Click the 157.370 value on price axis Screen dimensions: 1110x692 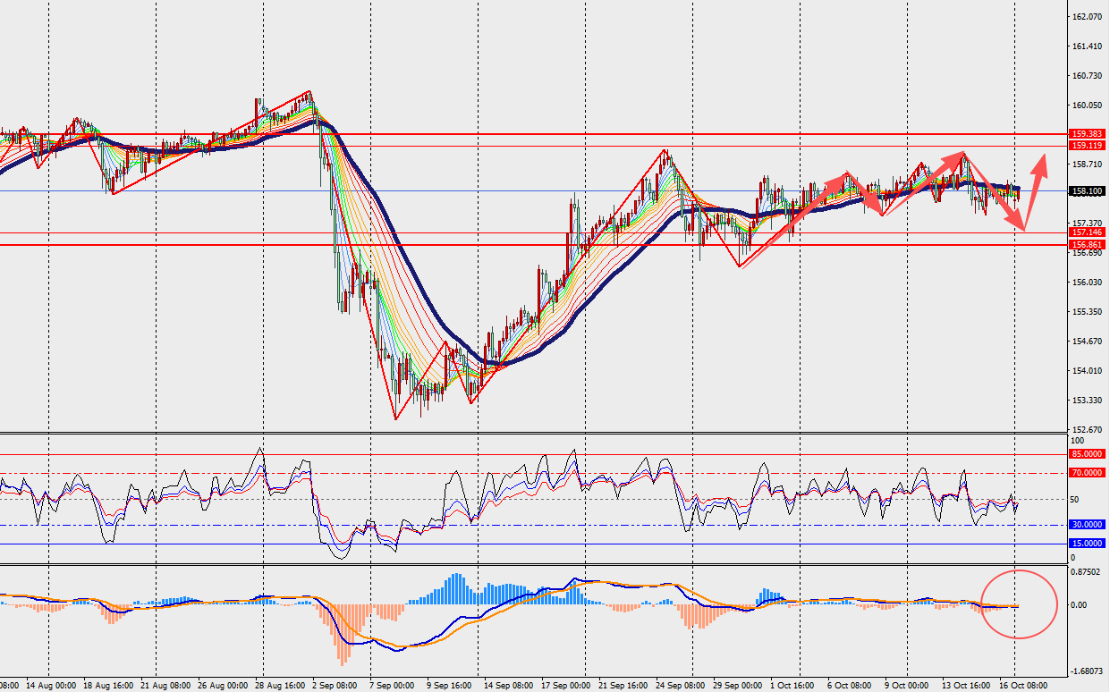pos(1088,224)
